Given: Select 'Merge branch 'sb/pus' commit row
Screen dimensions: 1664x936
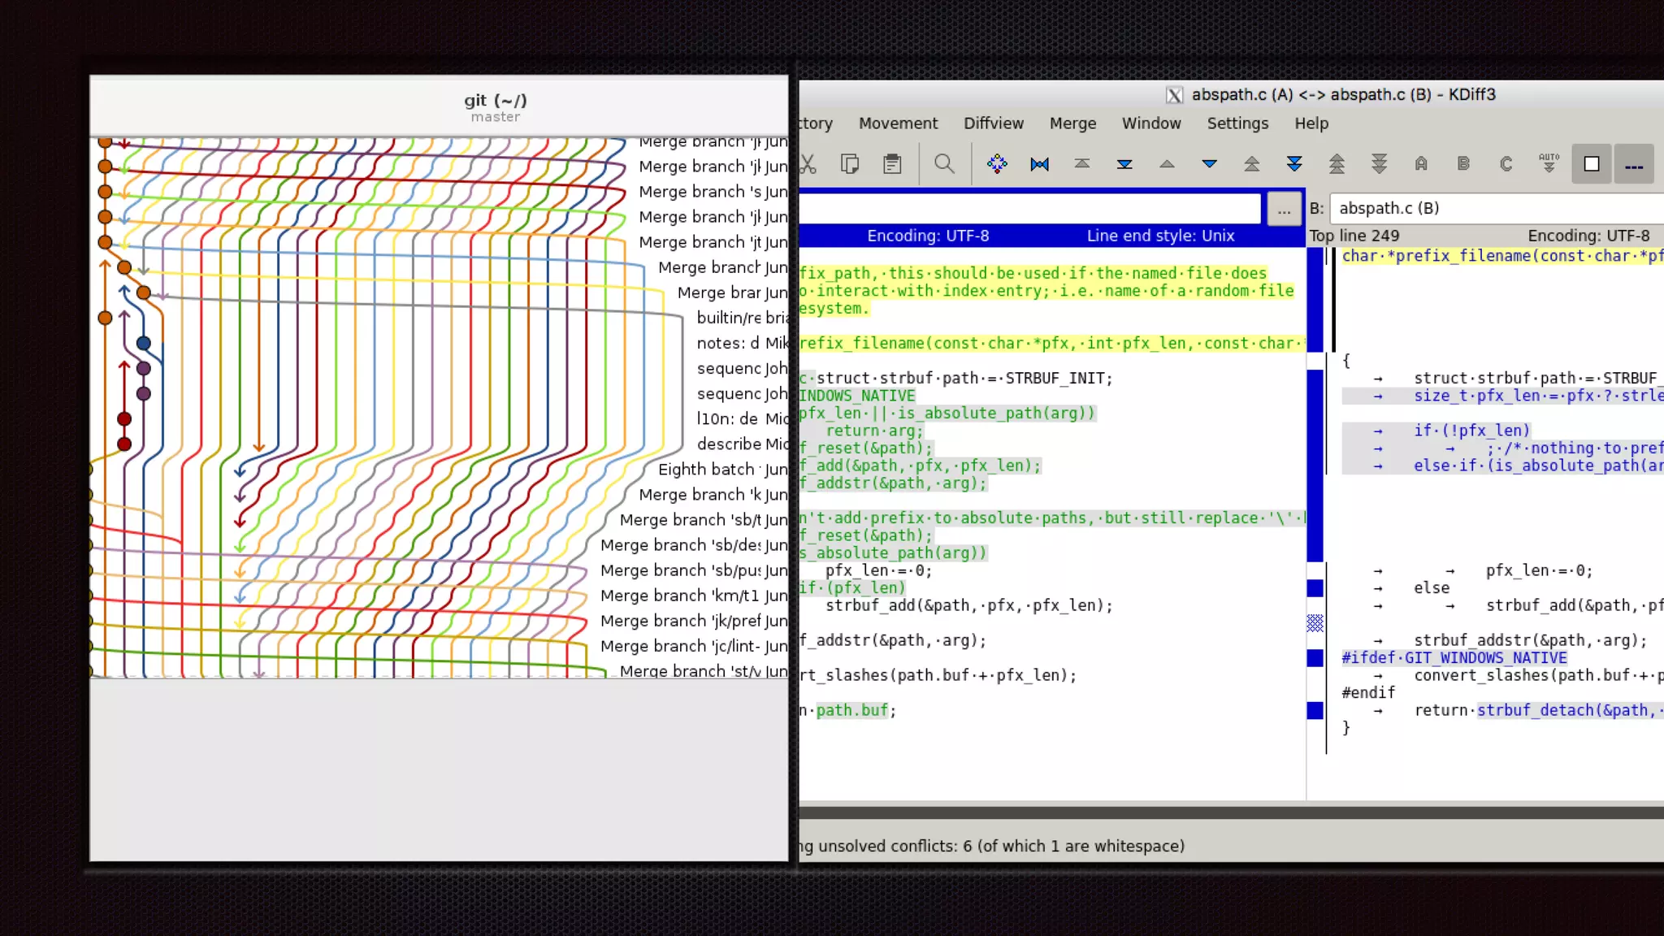Looking at the screenshot, I should pyautogui.click(x=681, y=570).
